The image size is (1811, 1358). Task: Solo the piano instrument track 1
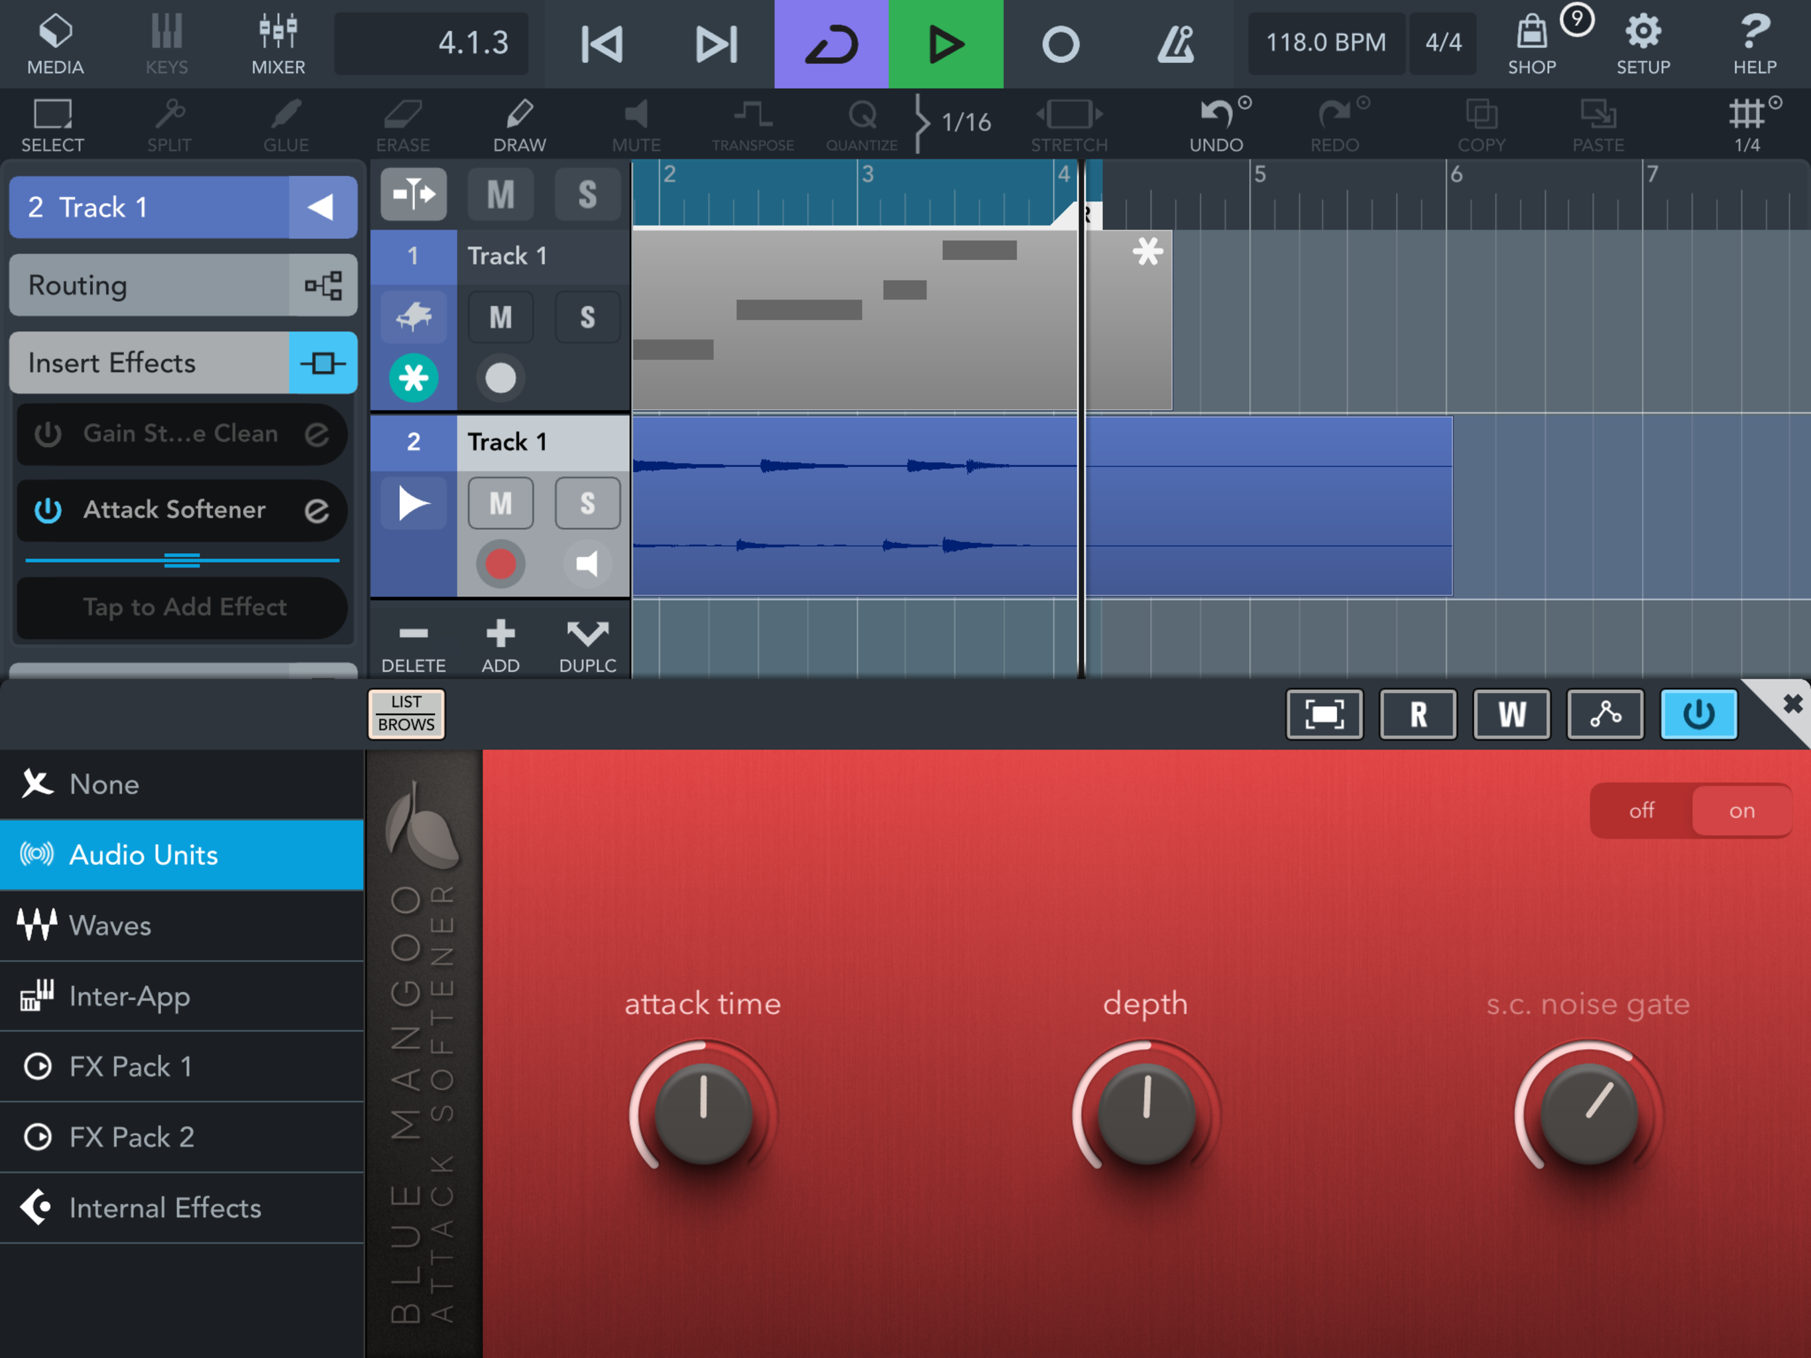587,317
